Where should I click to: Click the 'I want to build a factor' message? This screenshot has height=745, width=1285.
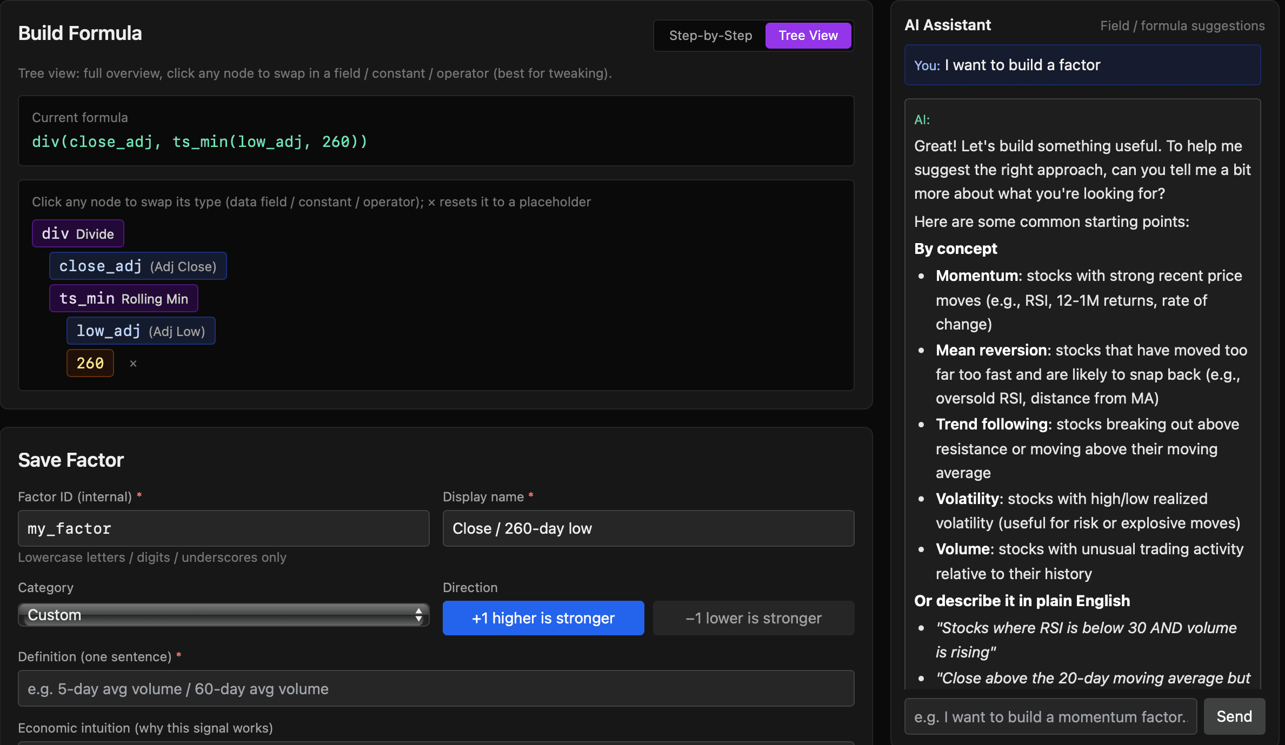(1083, 65)
